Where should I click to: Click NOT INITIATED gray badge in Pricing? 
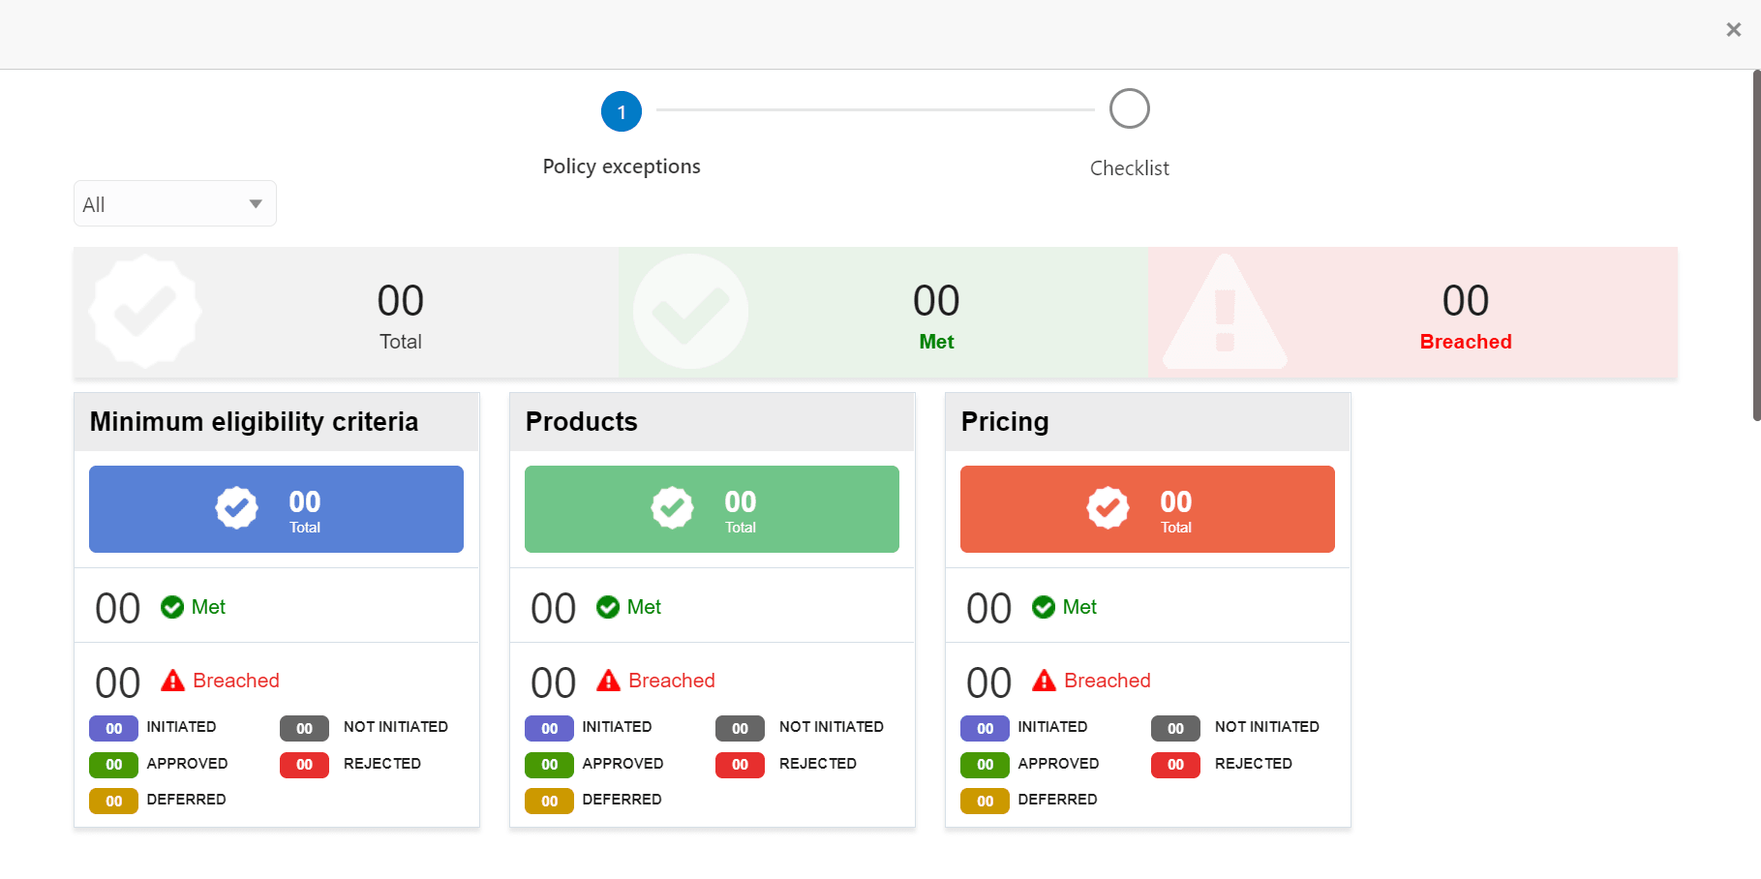1175,728
